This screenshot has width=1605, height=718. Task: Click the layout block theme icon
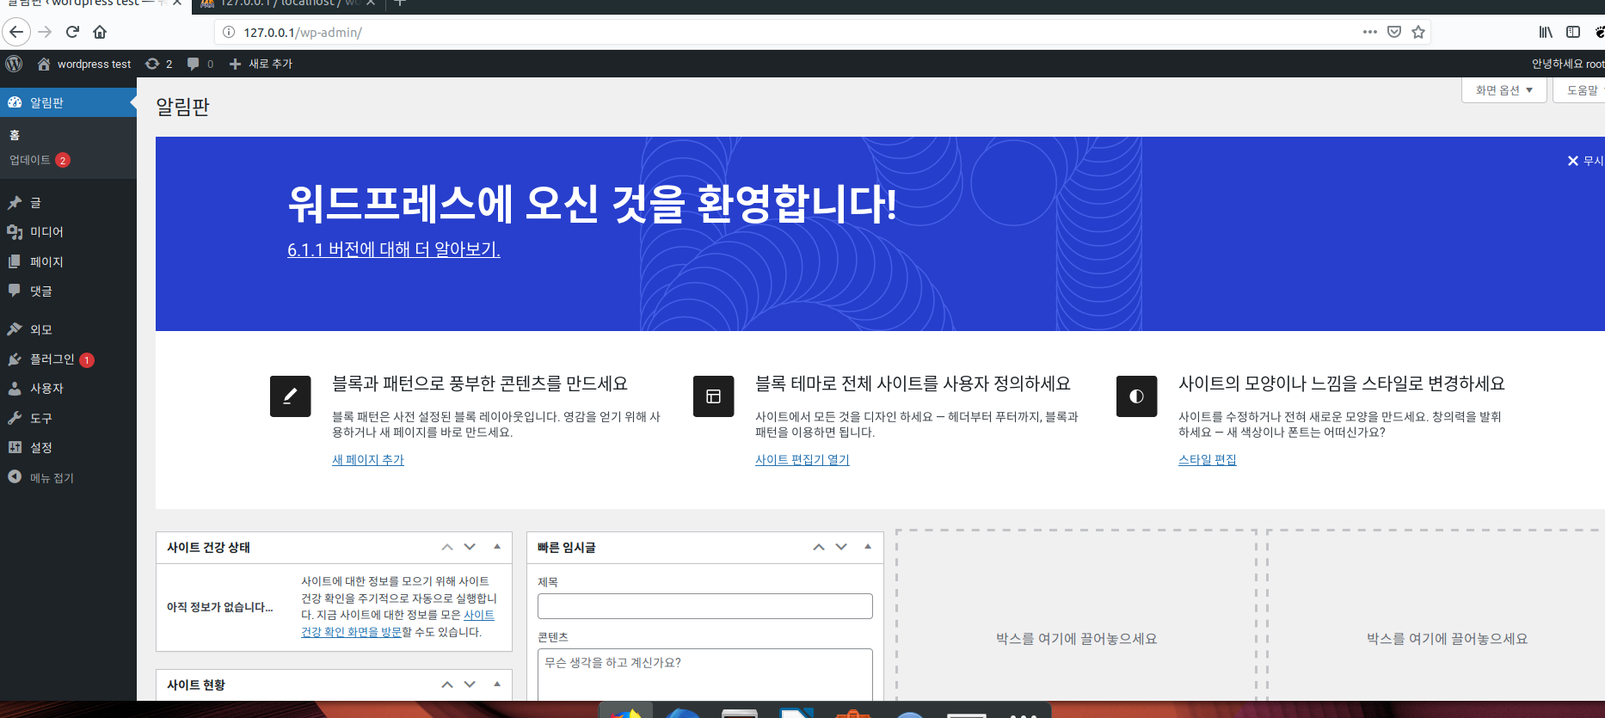click(713, 396)
